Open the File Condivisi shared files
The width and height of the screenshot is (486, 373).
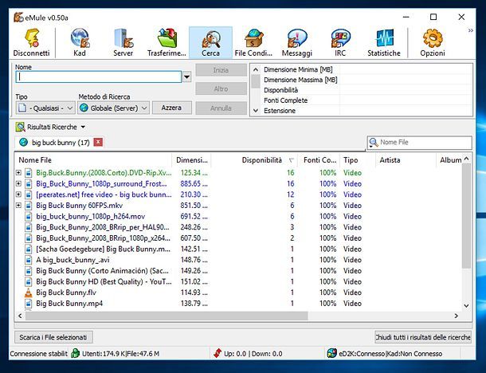(253, 43)
